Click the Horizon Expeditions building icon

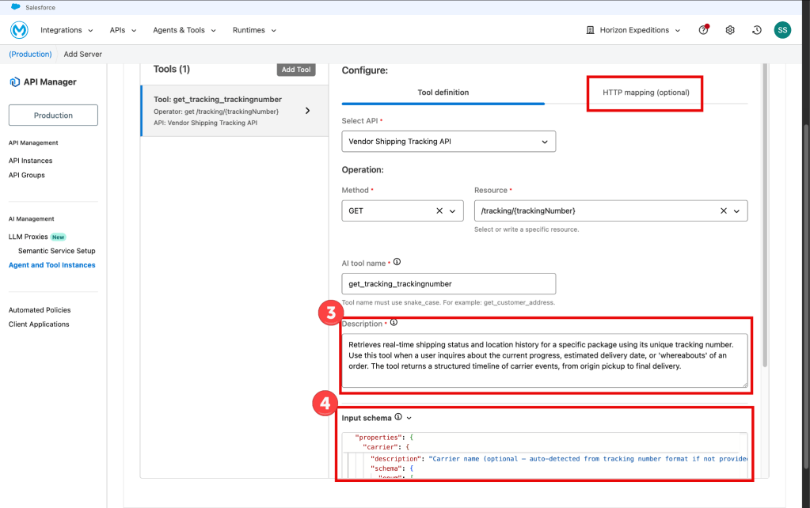point(590,30)
